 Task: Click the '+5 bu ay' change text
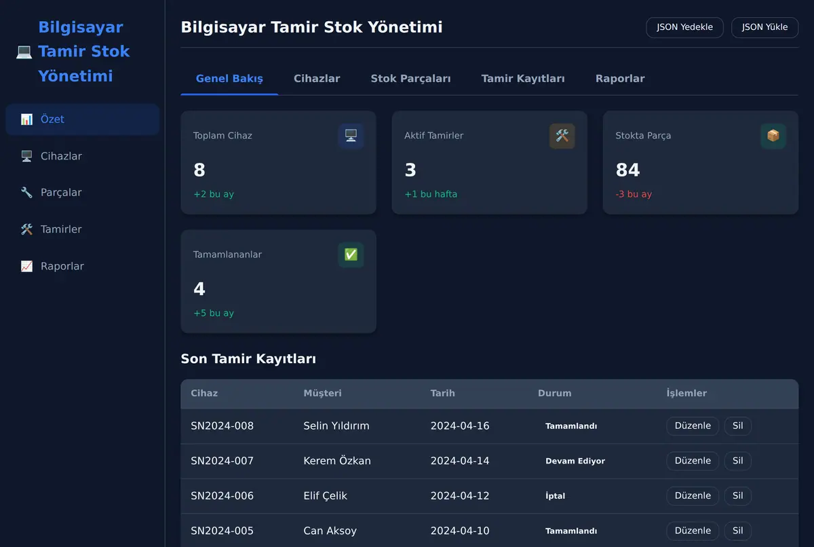coord(214,314)
